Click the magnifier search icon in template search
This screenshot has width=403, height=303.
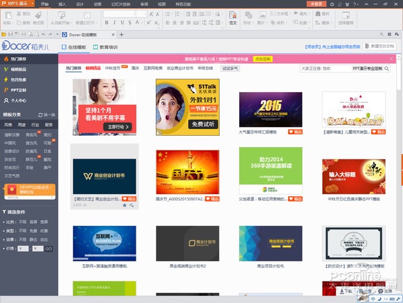tap(387, 69)
